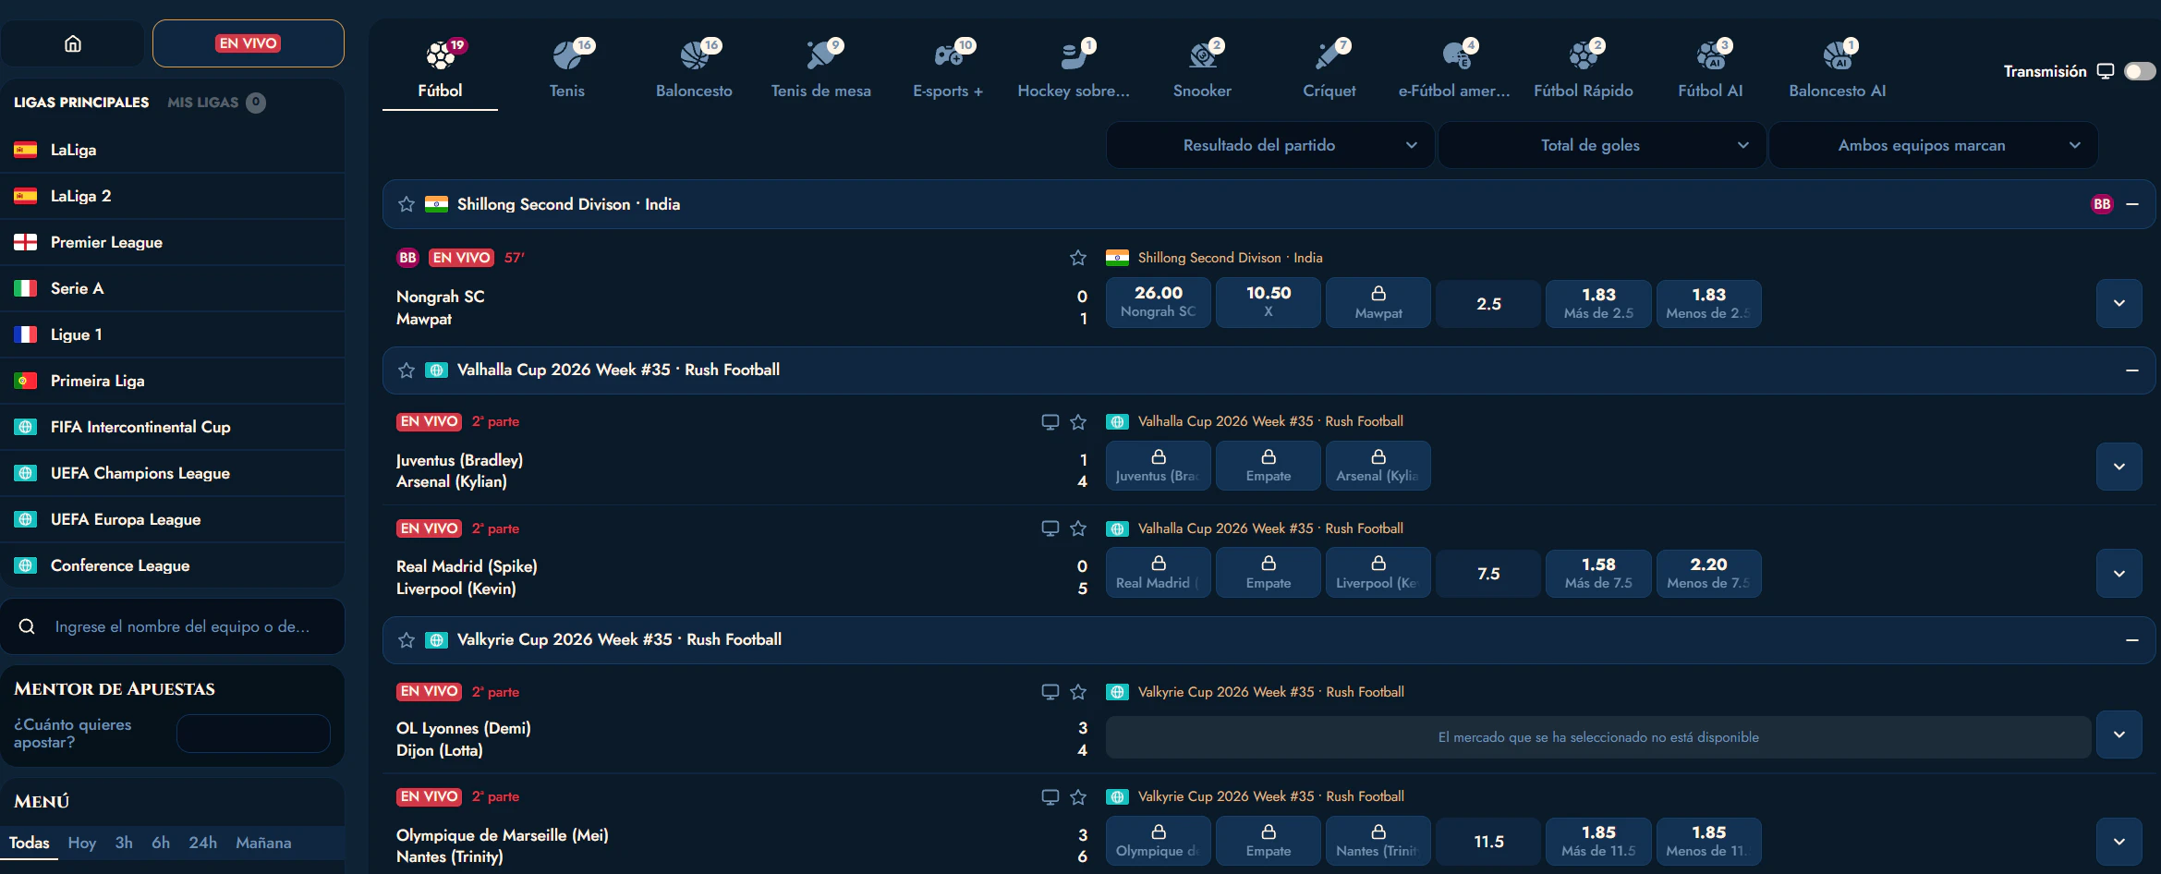Screen dimensions: 2161x874
Task: Click the Hockey sobre hielo icon
Action: pos(1074,55)
